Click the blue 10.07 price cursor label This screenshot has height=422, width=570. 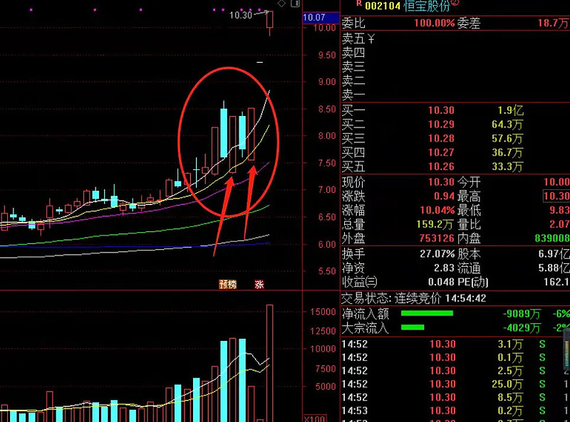(x=320, y=17)
